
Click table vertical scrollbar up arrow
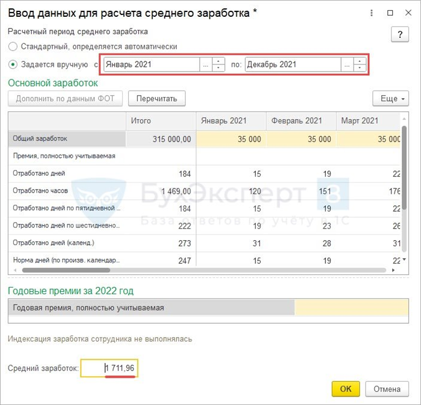[404, 119]
